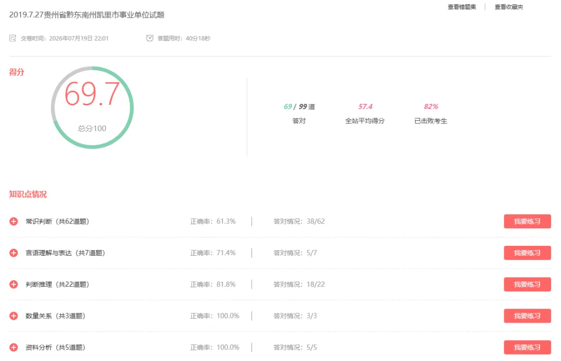This screenshot has height=361, width=561.
Task: Click 我要练习 button for 言语理解与表达
Action: click(x=527, y=253)
